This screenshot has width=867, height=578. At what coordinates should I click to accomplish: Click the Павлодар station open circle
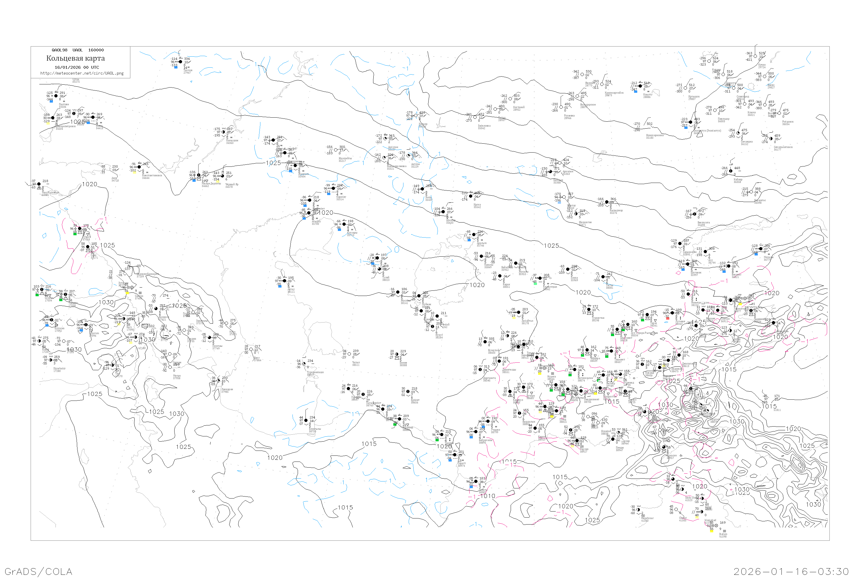click(x=715, y=110)
